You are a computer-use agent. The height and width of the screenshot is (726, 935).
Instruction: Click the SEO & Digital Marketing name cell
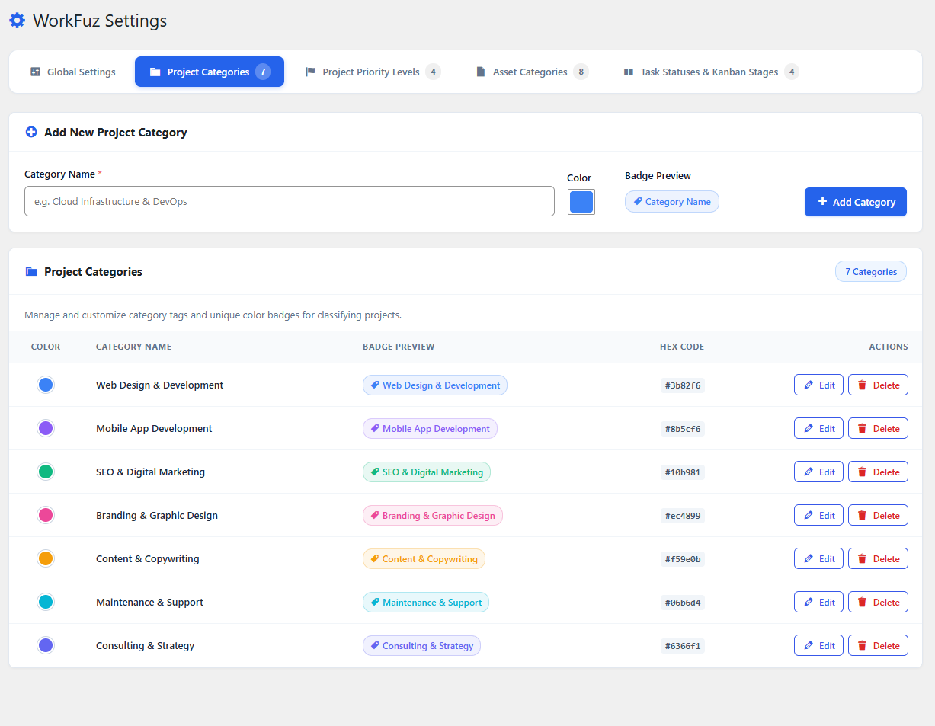click(x=150, y=472)
